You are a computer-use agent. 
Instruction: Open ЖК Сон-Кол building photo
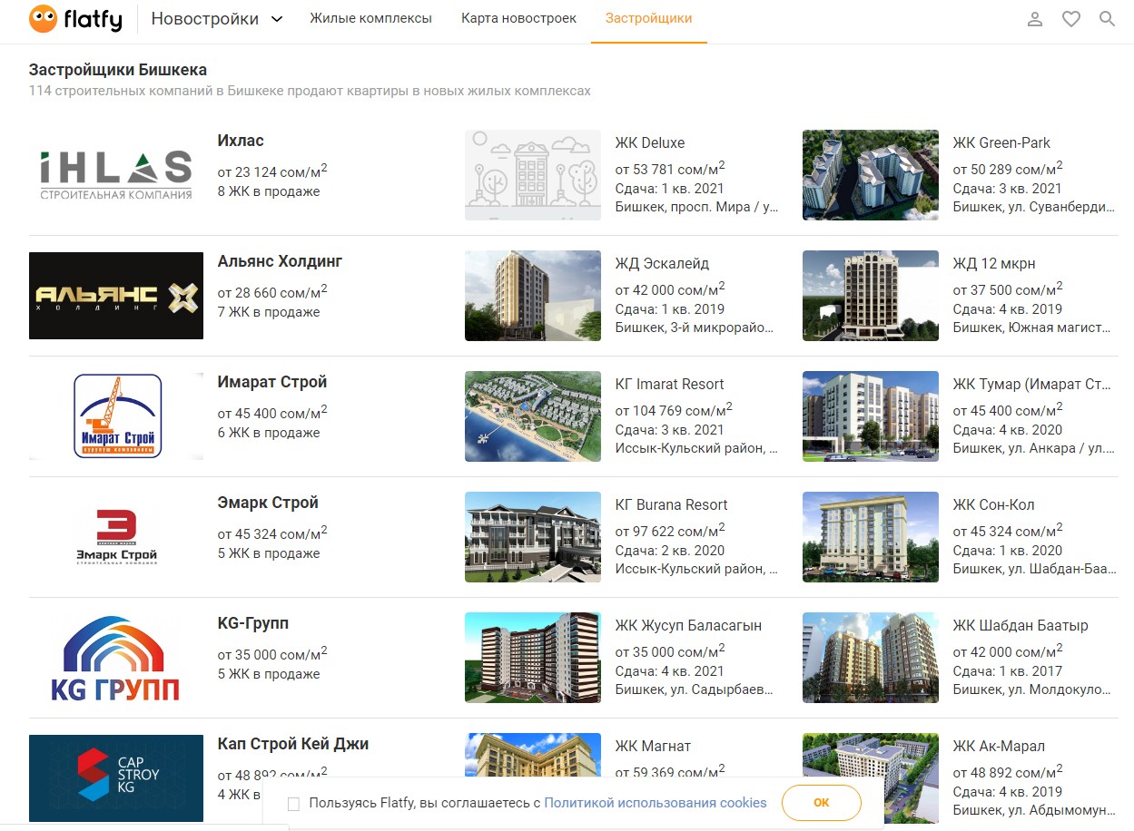point(871,537)
